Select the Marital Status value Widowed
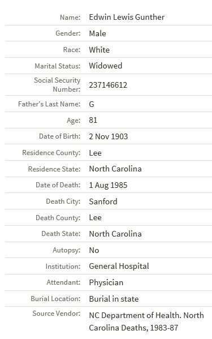This screenshot has width=212, height=339. tap(106, 66)
